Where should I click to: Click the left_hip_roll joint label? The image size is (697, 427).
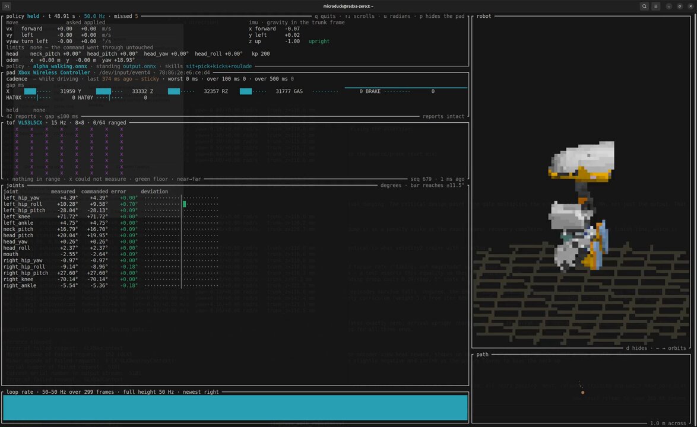tap(23, 204)
